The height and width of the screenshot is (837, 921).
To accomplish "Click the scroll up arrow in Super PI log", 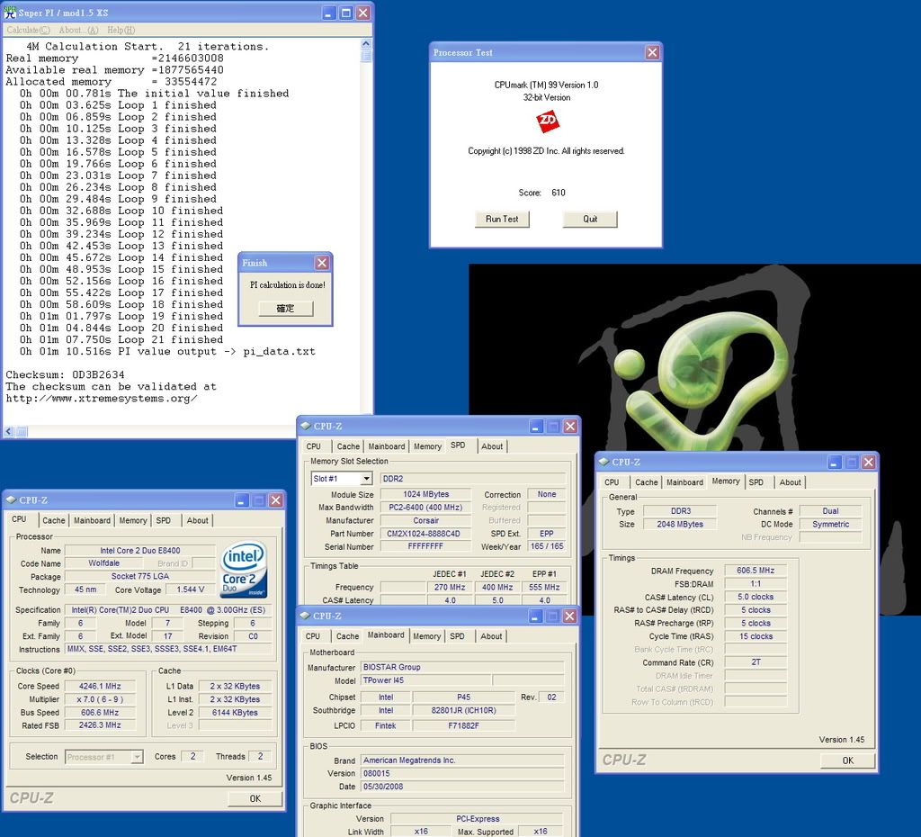I will pos(366,43).
